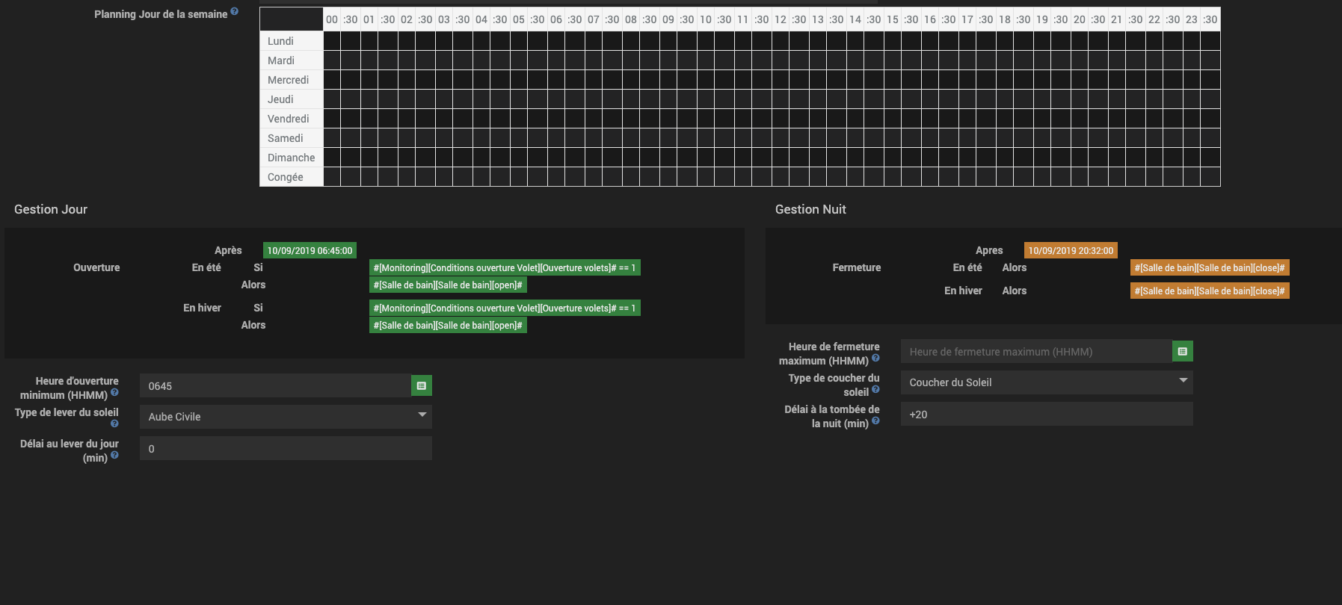Toggle the Lundi cell under hour 00
This screenshot has height=605, width=1342.
tap(332, 41)
